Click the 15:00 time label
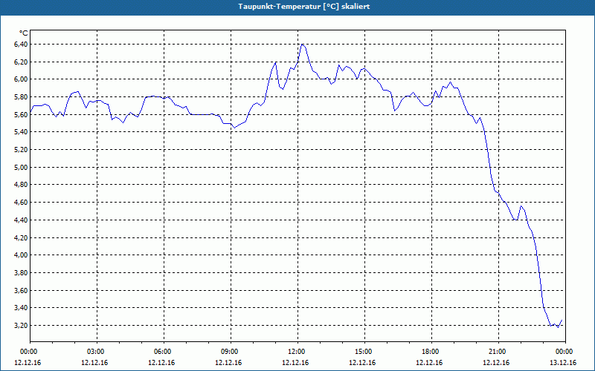The image size is (595, 371). point(364,352)
